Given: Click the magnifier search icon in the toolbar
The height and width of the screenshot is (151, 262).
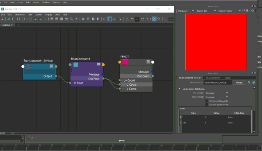Looking at the screenshot, I should (71, 19).
